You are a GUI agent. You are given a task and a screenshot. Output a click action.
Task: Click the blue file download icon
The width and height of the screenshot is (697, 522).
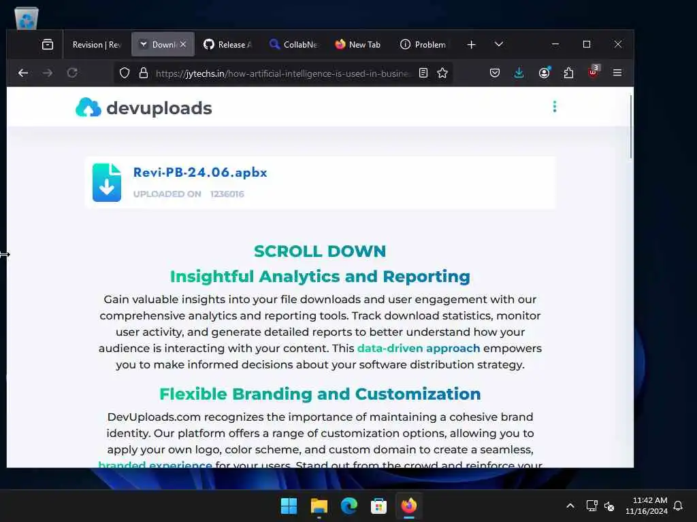tap(107, 182)
